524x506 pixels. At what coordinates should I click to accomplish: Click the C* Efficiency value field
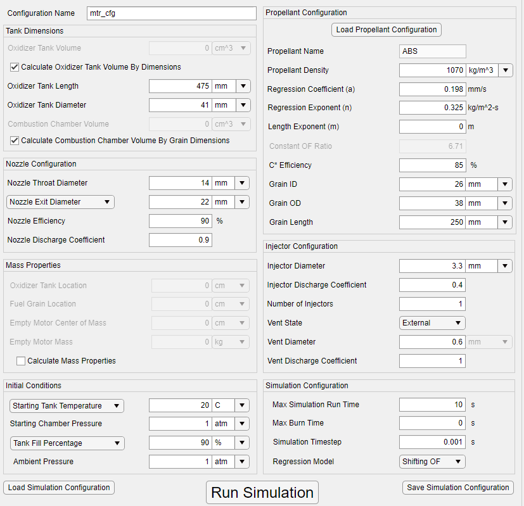point(432,165)
